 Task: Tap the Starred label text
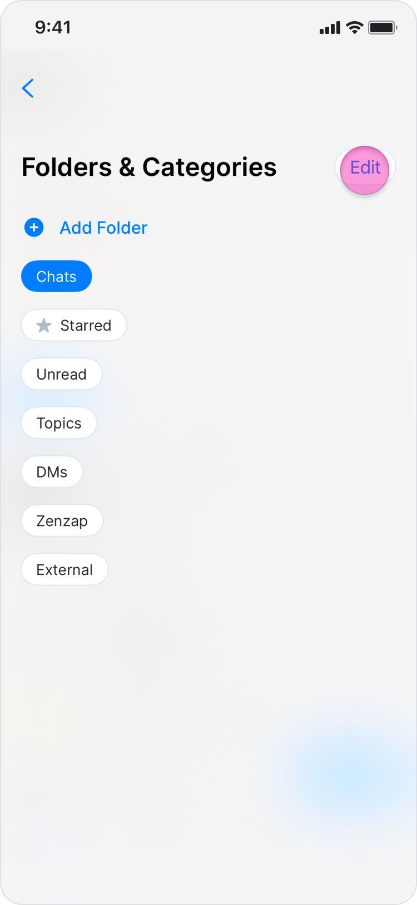(x=86, y=326)
